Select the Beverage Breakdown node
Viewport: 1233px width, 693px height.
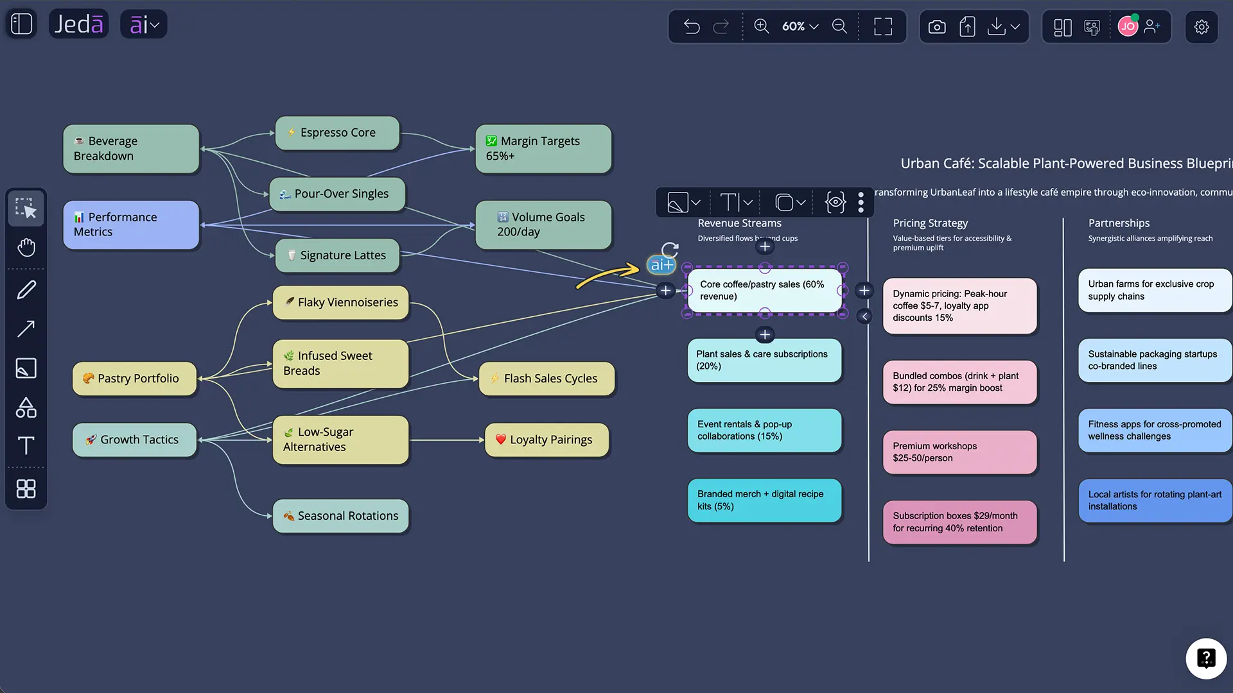point(131,149)
